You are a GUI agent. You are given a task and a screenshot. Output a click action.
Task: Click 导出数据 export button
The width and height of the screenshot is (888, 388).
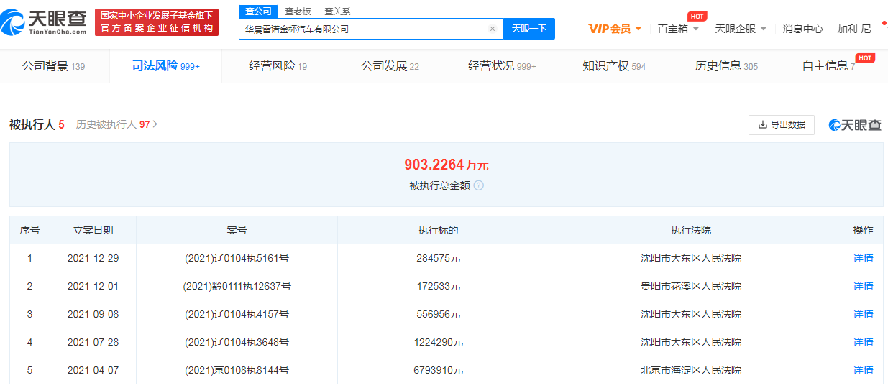[782, 125]
